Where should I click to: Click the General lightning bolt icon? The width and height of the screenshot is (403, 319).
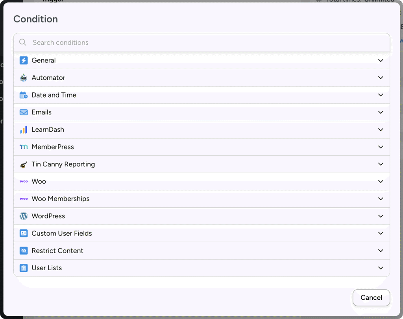click(24, 60)
